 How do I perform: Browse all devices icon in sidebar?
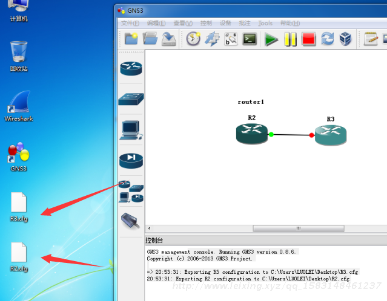(x=131, y=192)
